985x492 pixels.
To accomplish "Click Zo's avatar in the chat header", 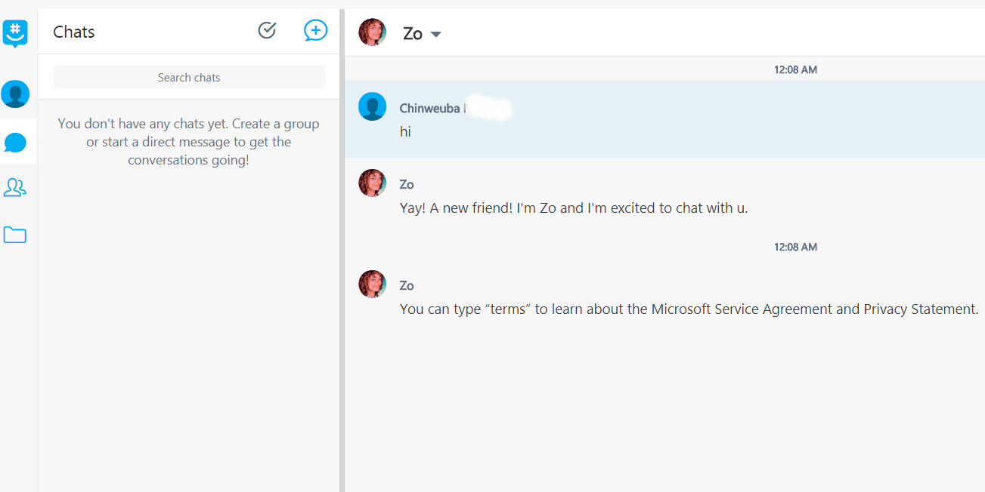I will [x=372, y=32].
